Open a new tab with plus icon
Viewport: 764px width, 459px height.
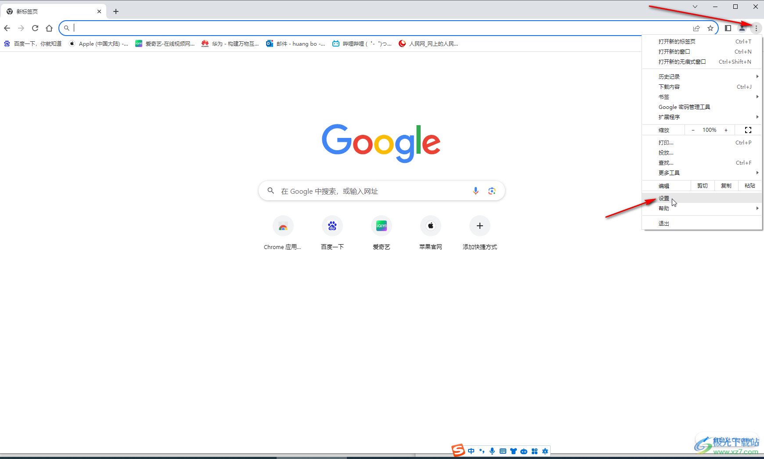(x=116, y=11)
